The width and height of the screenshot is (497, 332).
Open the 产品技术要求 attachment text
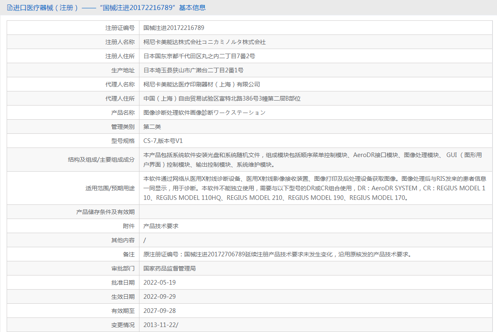pos(161,226)
